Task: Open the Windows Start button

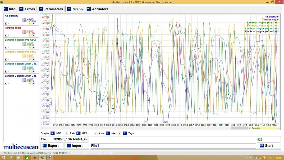Action: point(3,157)
